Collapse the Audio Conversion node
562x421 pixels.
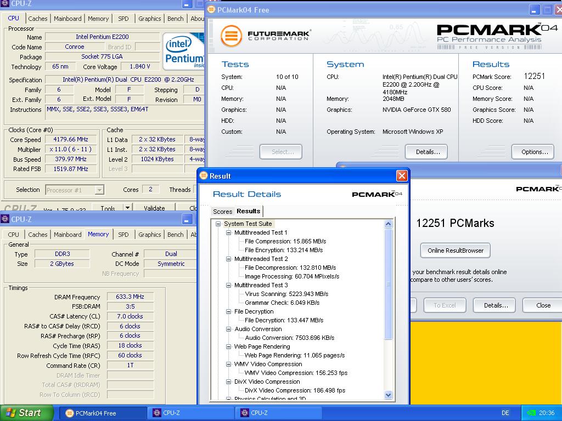point(229,329)
